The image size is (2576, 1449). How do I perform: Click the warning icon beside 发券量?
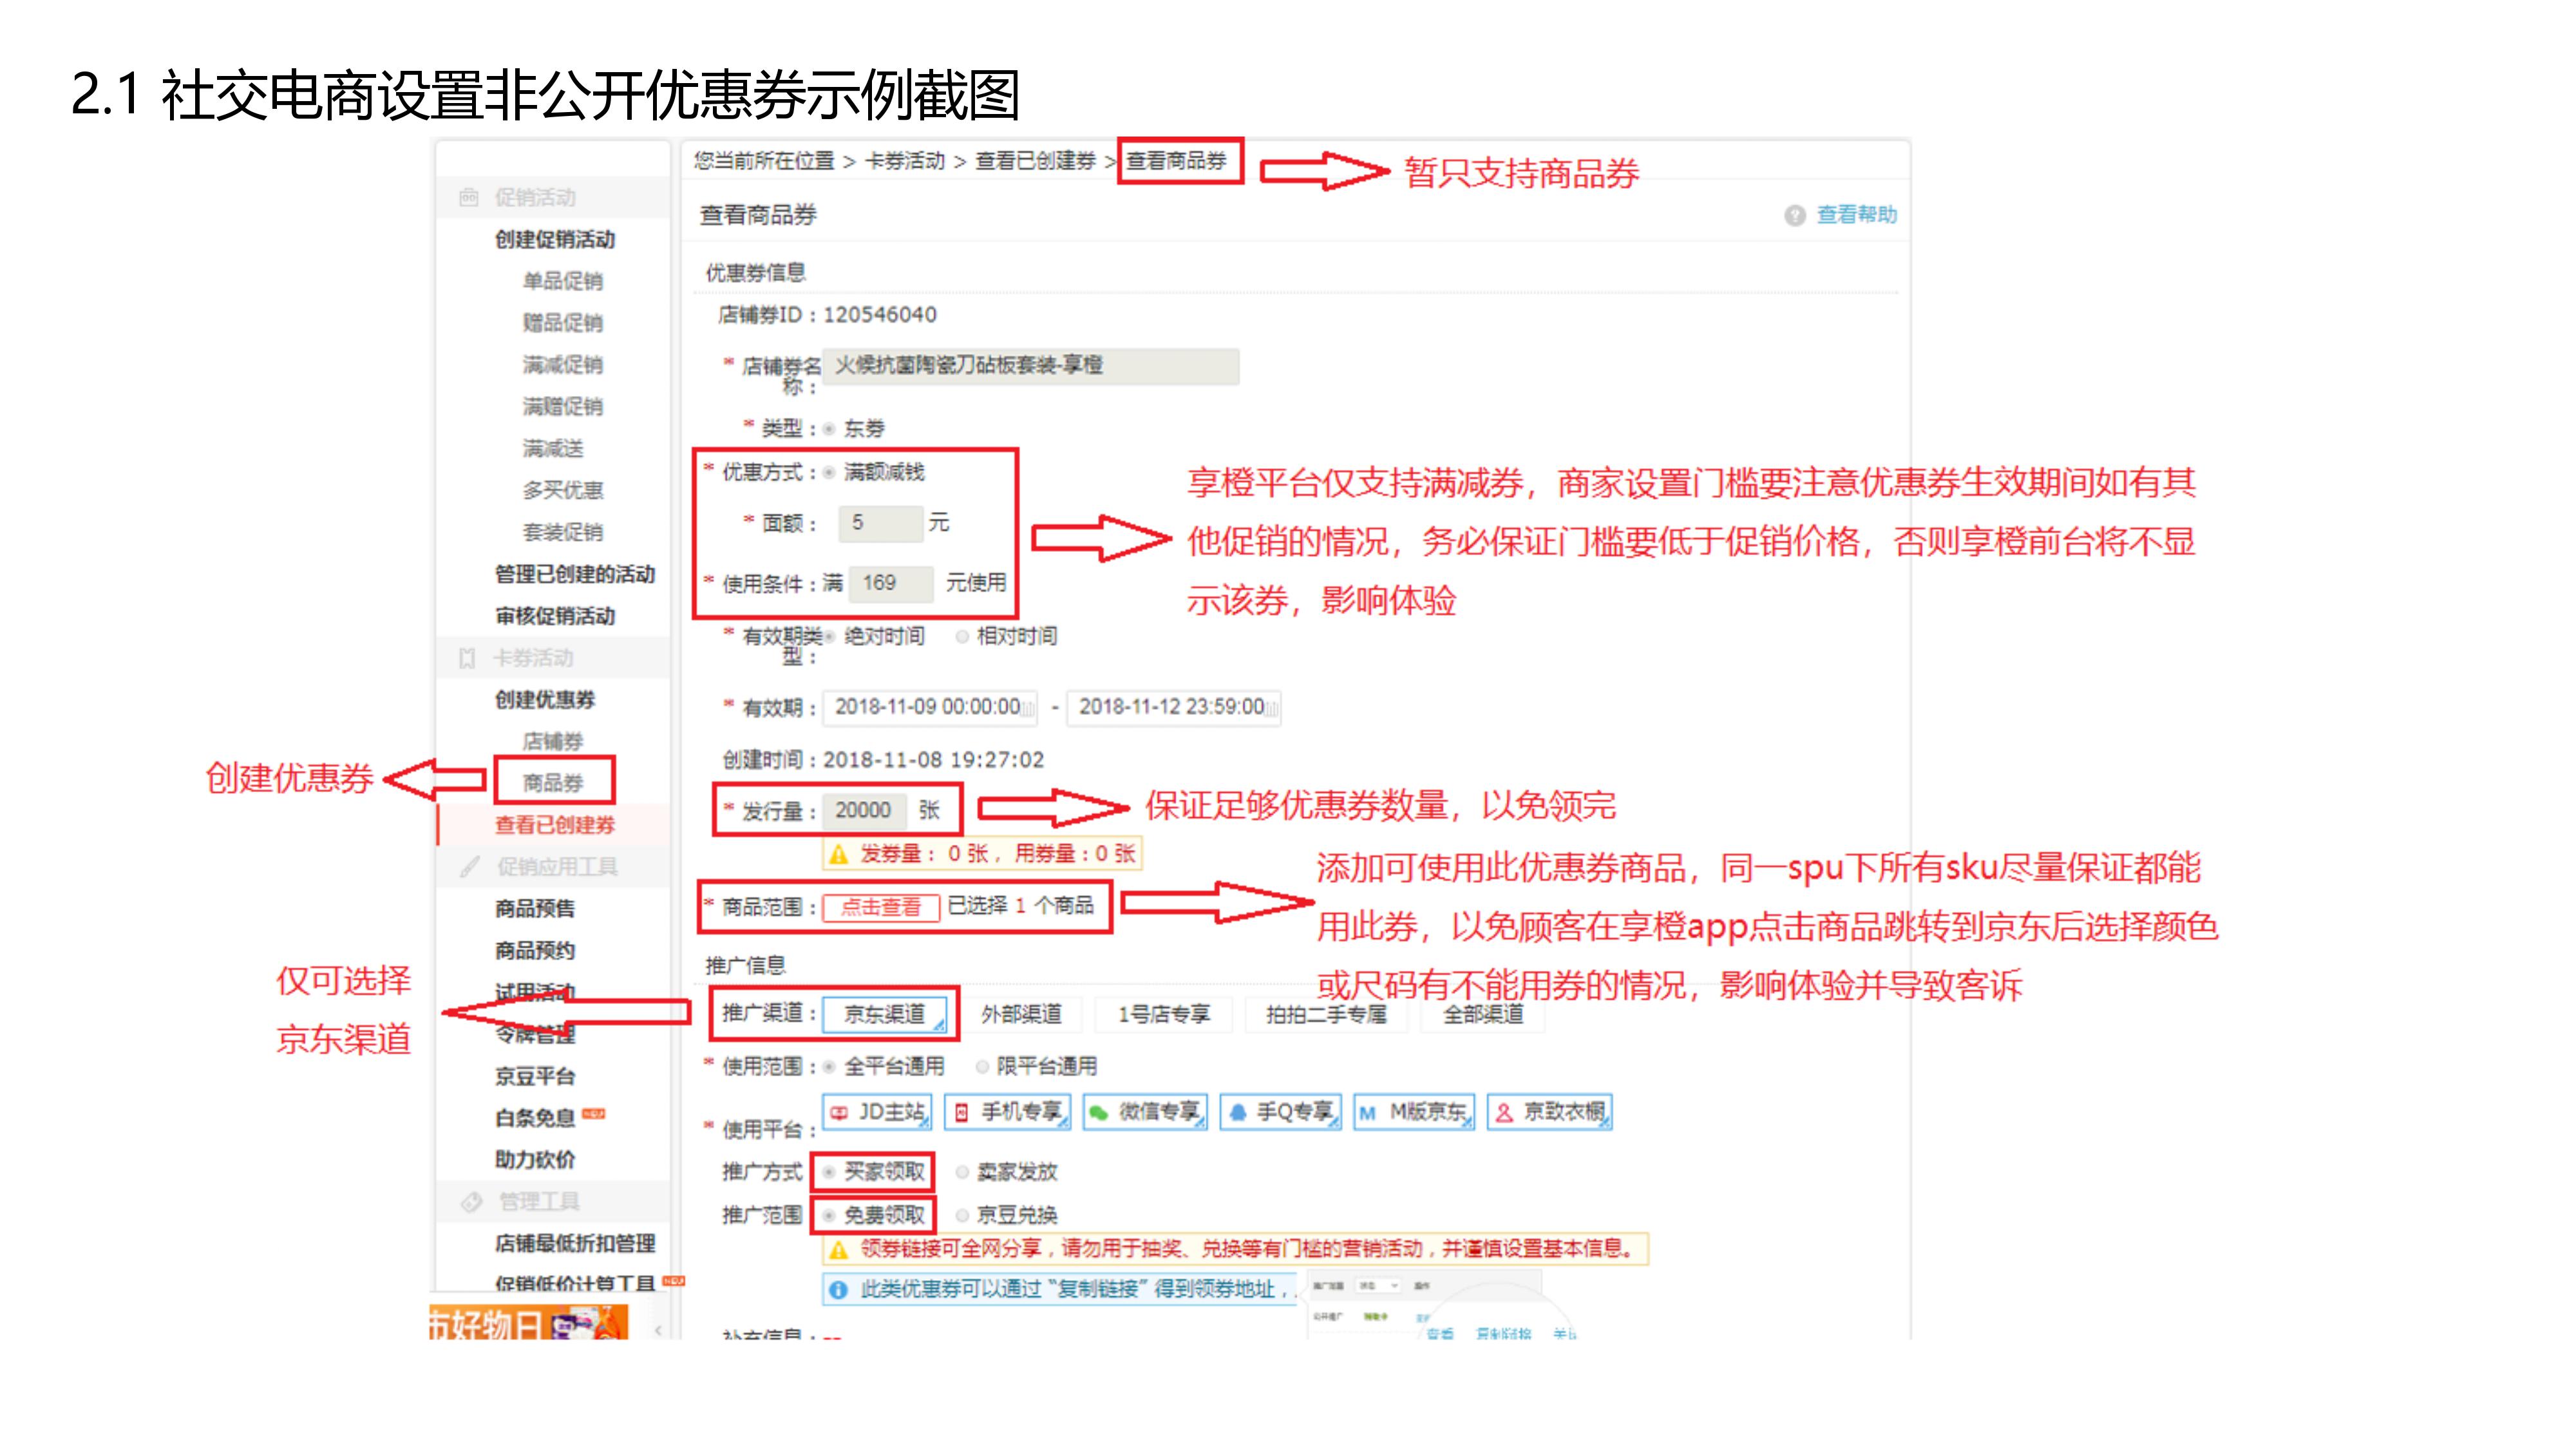(838, 855)
